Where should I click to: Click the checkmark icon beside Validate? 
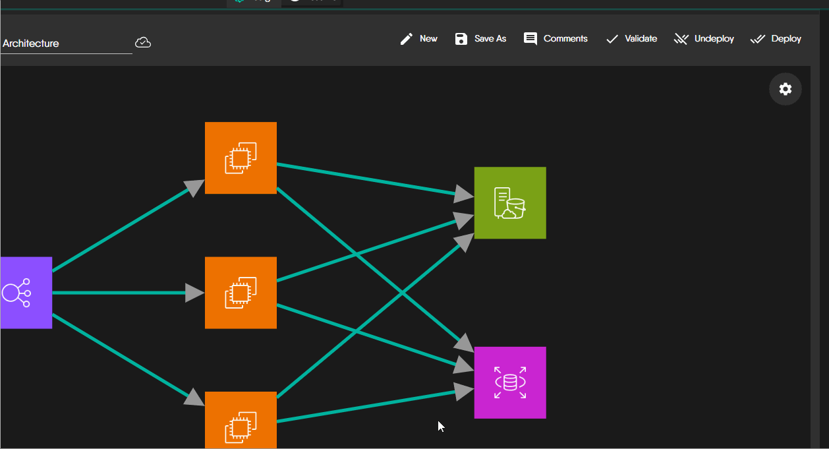(x=611, y=38)
